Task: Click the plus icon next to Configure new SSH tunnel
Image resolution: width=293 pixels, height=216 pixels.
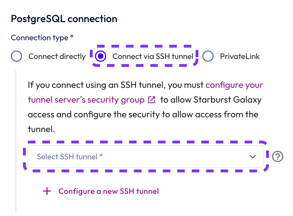Action: coord(47,191)
